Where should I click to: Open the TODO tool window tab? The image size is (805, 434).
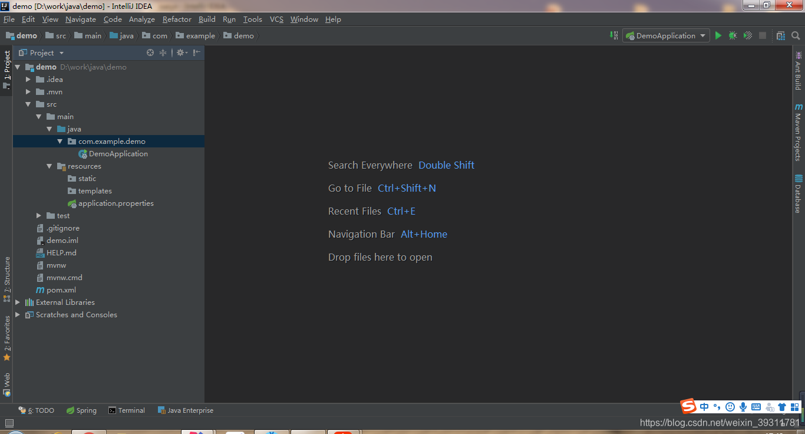point(37,410)
